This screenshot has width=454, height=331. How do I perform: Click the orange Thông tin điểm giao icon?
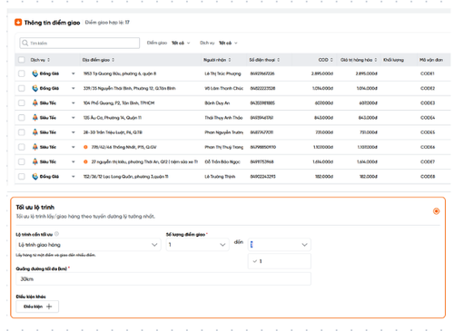(x=18, y=23)
